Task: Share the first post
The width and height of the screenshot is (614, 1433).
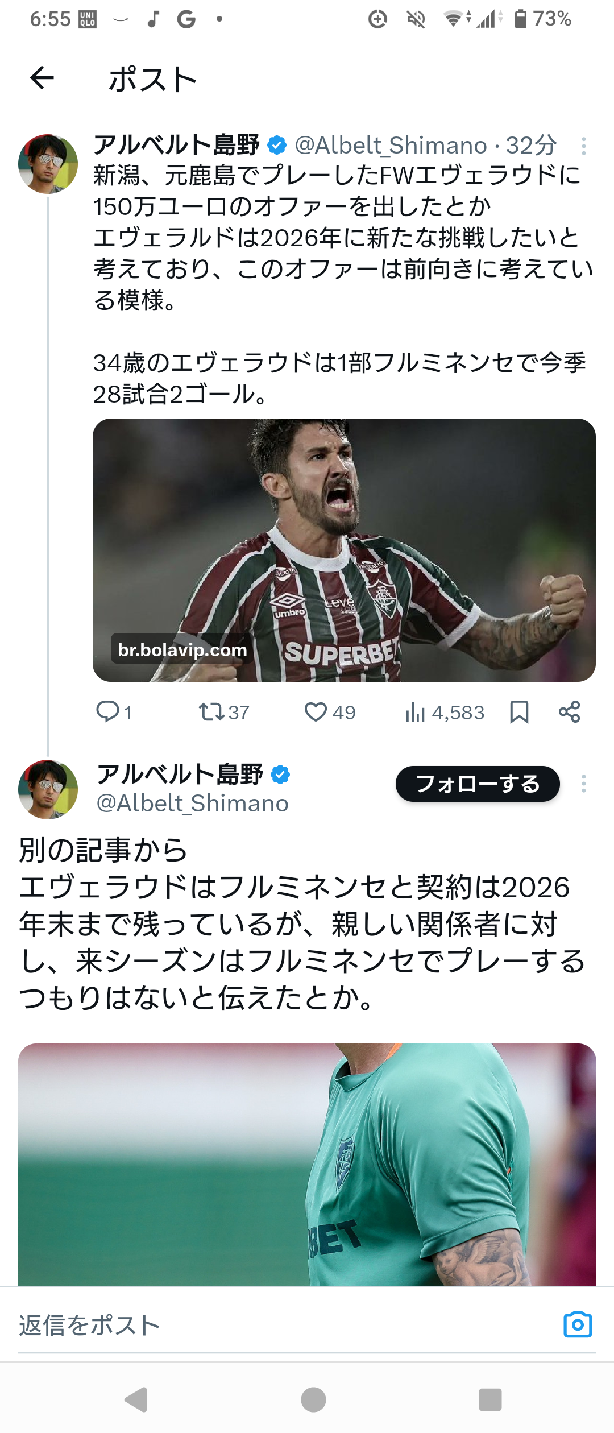Action: (569, 711)
